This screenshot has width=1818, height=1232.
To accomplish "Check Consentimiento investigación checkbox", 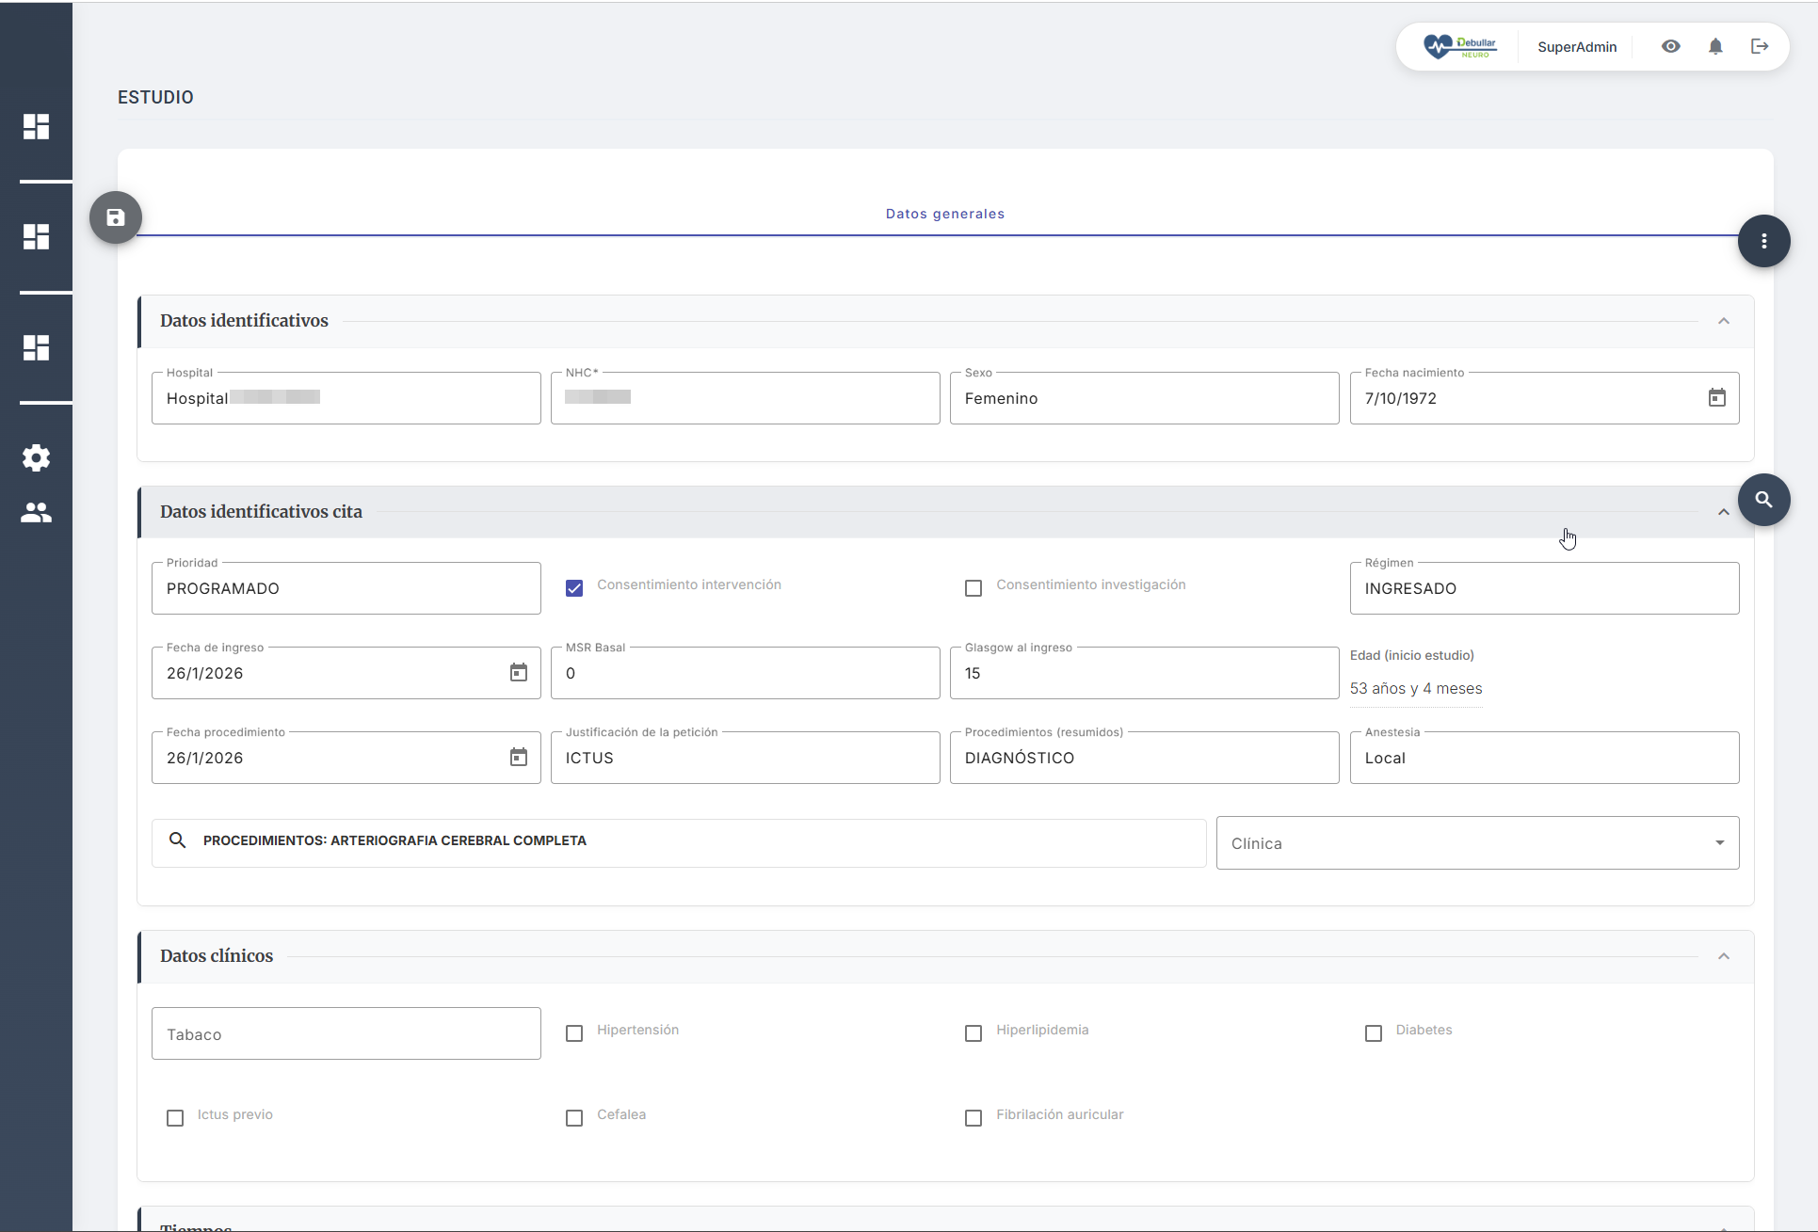I will [x=973, y=588].
